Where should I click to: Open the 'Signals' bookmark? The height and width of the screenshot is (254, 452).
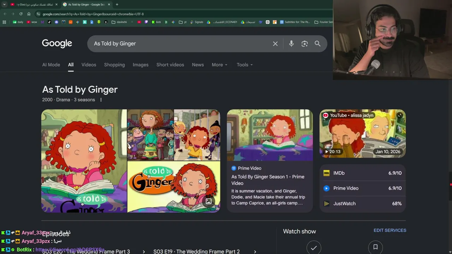click(x=196, y=22)
